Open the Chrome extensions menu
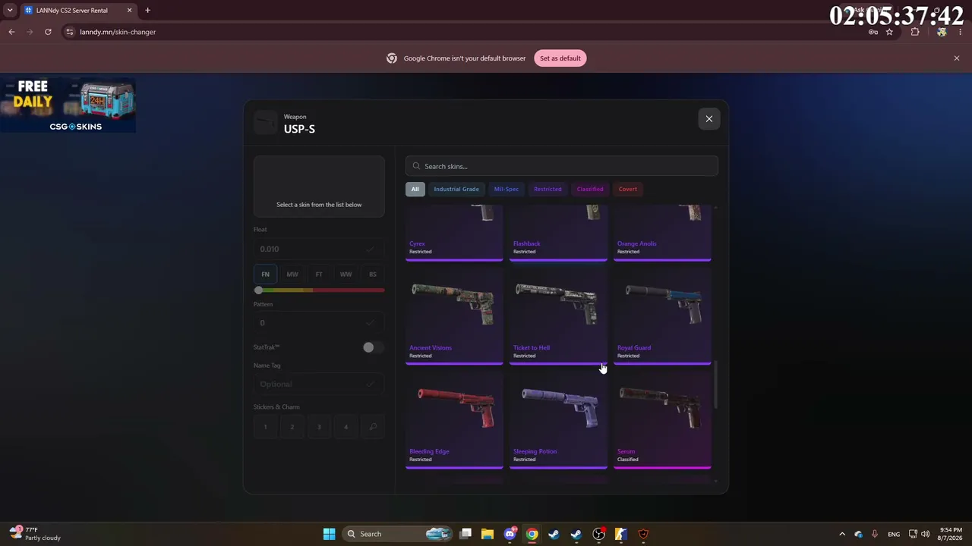This screenshot has height=546, width=972. click(x=915, y=32)
